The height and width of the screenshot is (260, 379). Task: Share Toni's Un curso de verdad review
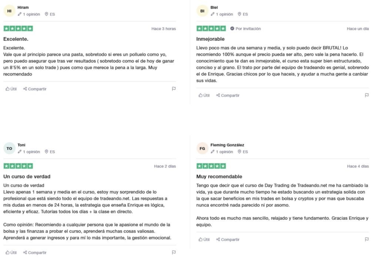[35, 252]
